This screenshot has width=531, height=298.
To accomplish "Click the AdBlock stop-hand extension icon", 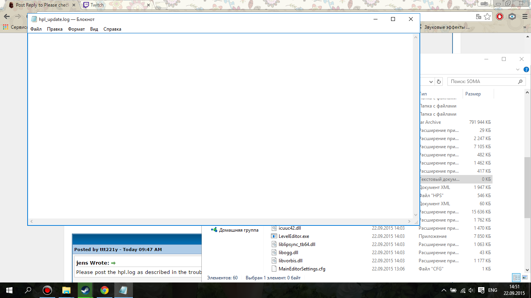I will tap(500, 17).
